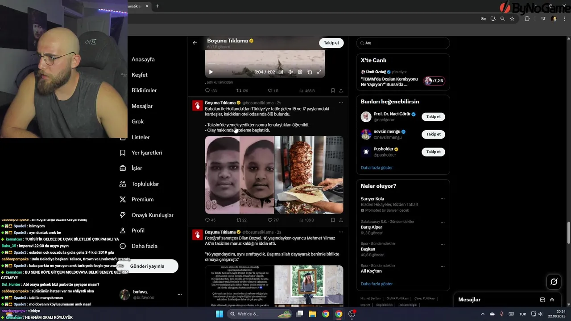Viewport: 571px width, 321px height.
Task: Follow Boşuna Tıklama with Takip et
Action: tap(331, 43)
